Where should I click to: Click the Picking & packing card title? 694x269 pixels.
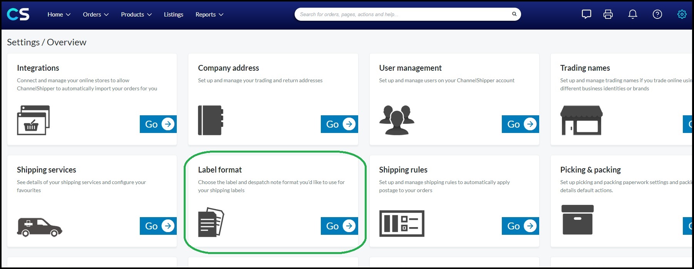coord(590,170)
